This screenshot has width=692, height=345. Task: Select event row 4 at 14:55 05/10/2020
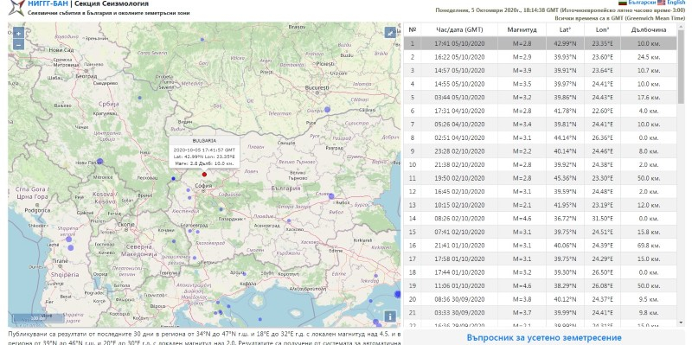point(540,84)
